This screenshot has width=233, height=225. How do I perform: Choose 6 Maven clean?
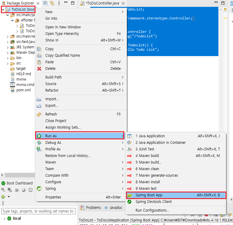coord(176,169)
